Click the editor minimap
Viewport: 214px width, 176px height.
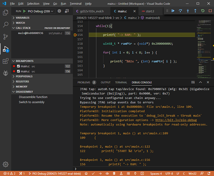tap(204, 49)
